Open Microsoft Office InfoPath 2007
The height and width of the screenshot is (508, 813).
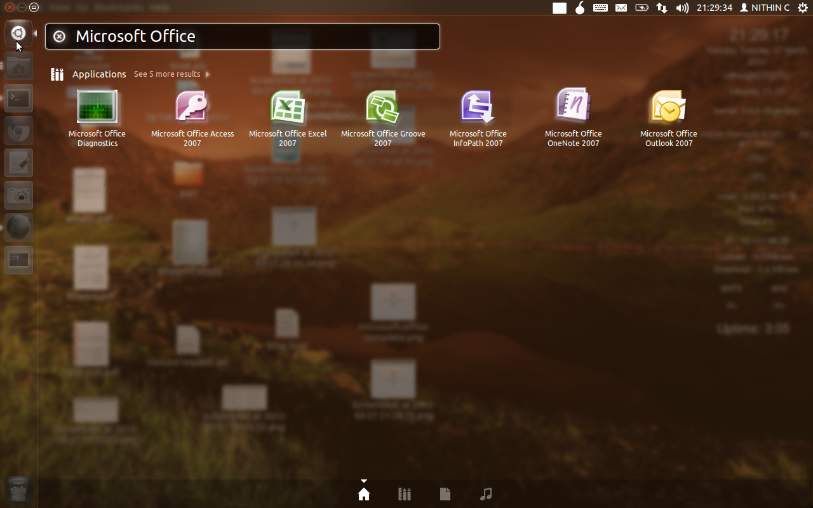[x=478, y=119]
